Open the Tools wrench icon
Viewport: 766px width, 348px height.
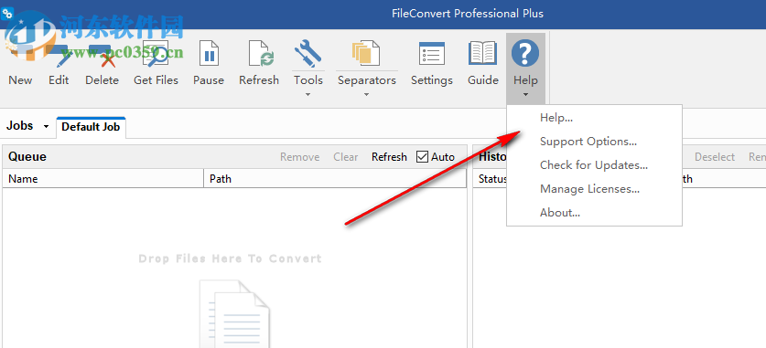click(307, 54)
